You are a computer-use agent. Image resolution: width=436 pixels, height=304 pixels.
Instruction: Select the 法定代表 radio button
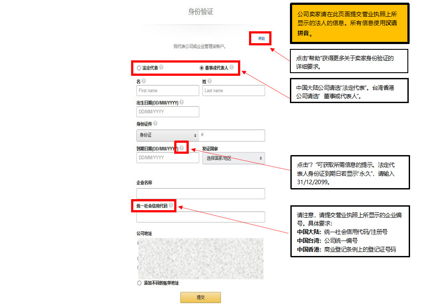pyautogui.click(x=139, y=68)
